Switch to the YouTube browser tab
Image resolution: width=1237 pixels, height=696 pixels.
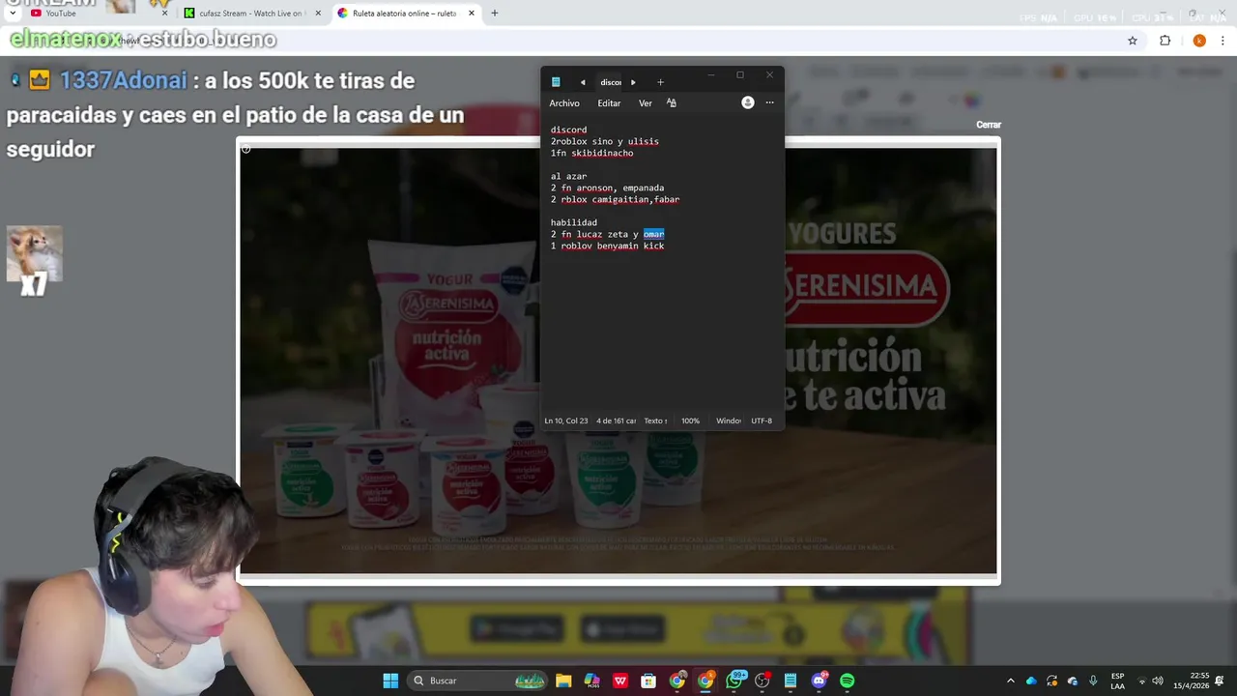[97, 13]
